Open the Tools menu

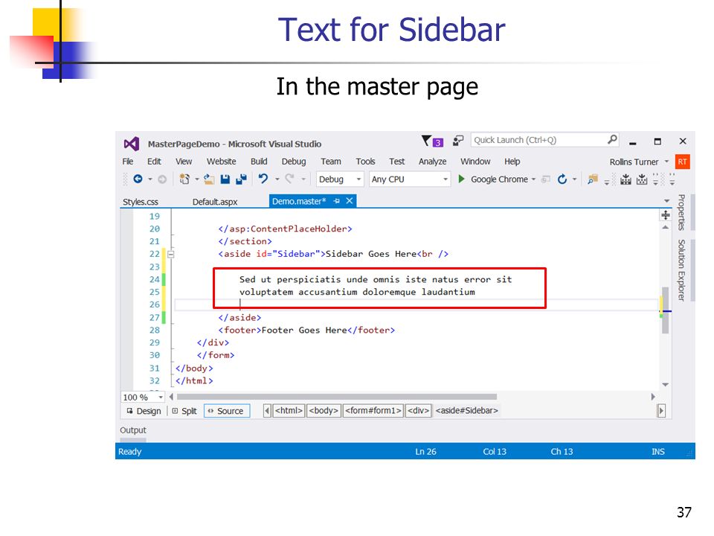pyautogui.click(x=365, y=162)
